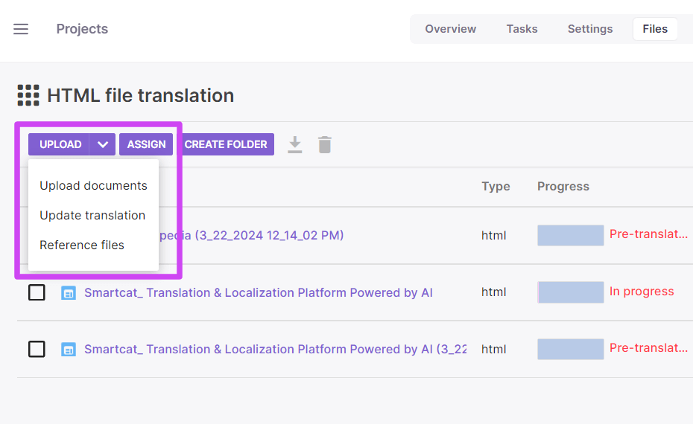Screen dimensions: 693x424
Task: Choose Update translation from menu
Action: point(93,215)
